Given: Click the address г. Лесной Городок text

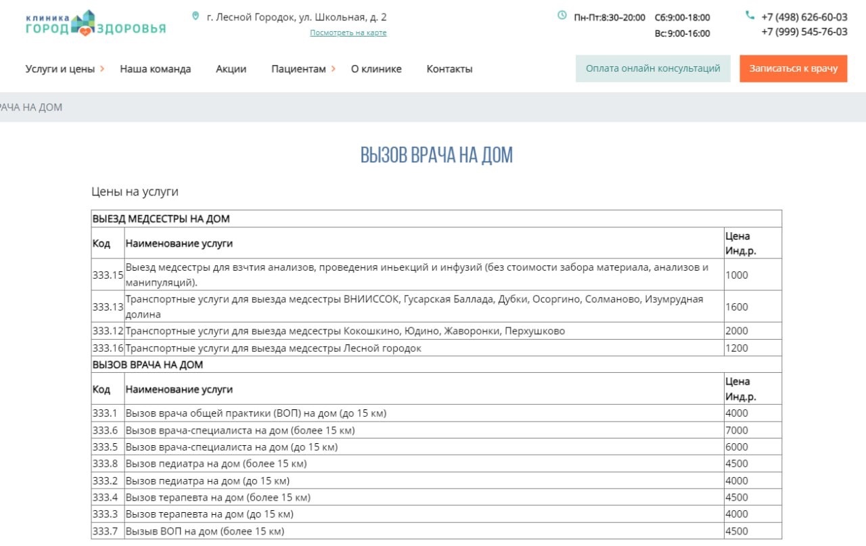Looking at the screenshot, I should click(297, 18).
